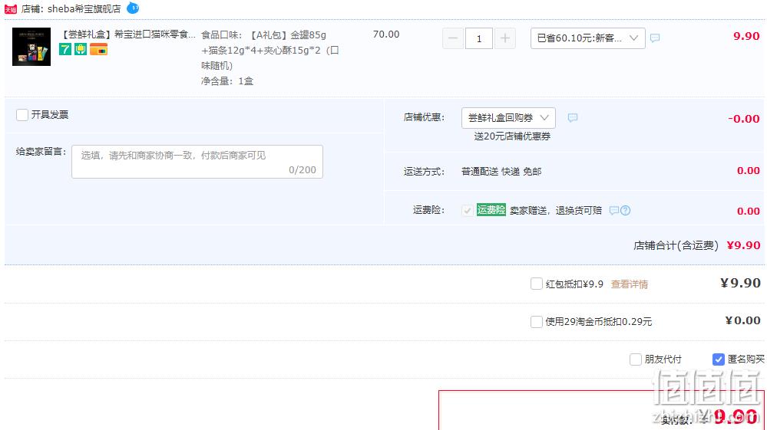The width and height of the screenshot is (767, 430).
Task: Click the sheba希宝旗舰店 store name
Action: click(84, 8)
